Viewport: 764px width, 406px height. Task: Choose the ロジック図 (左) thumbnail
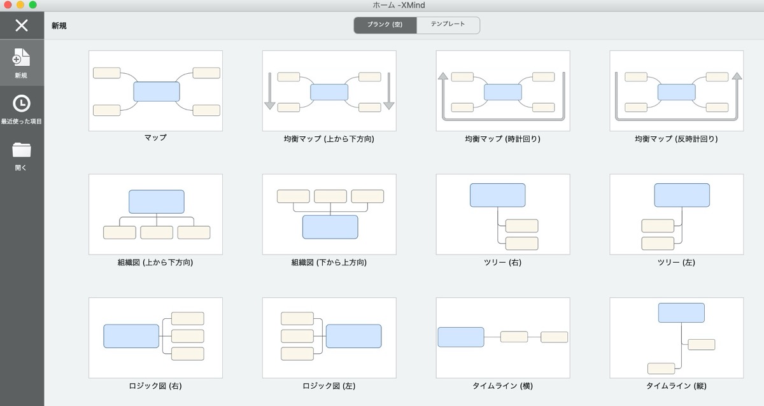pyautogui.click(x=329, y=338)
